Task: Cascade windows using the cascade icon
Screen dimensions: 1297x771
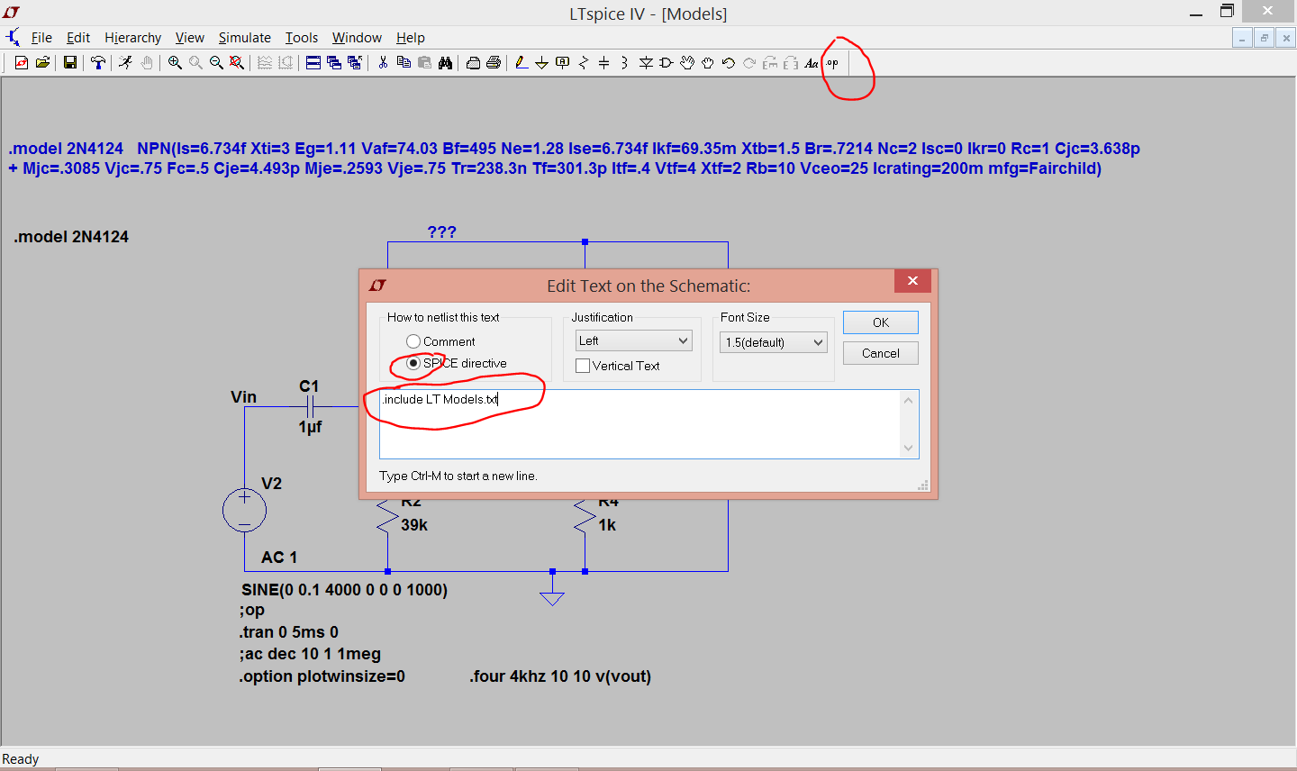Action: tap(334, 63)
